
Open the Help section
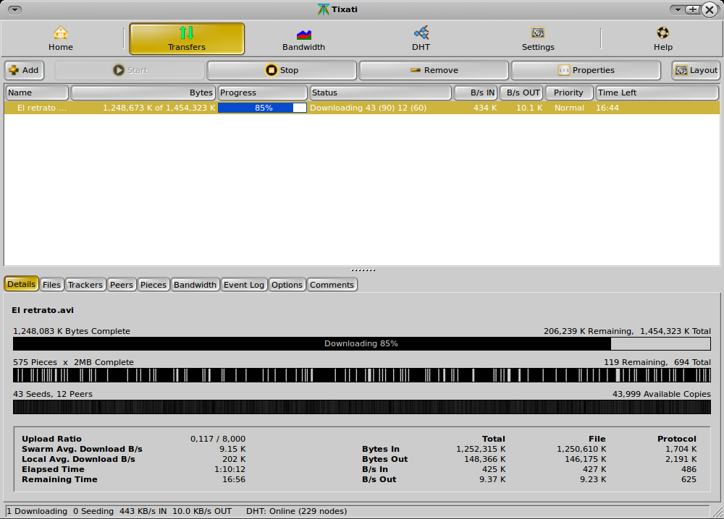pyautogui.click(x=662, y=38)
